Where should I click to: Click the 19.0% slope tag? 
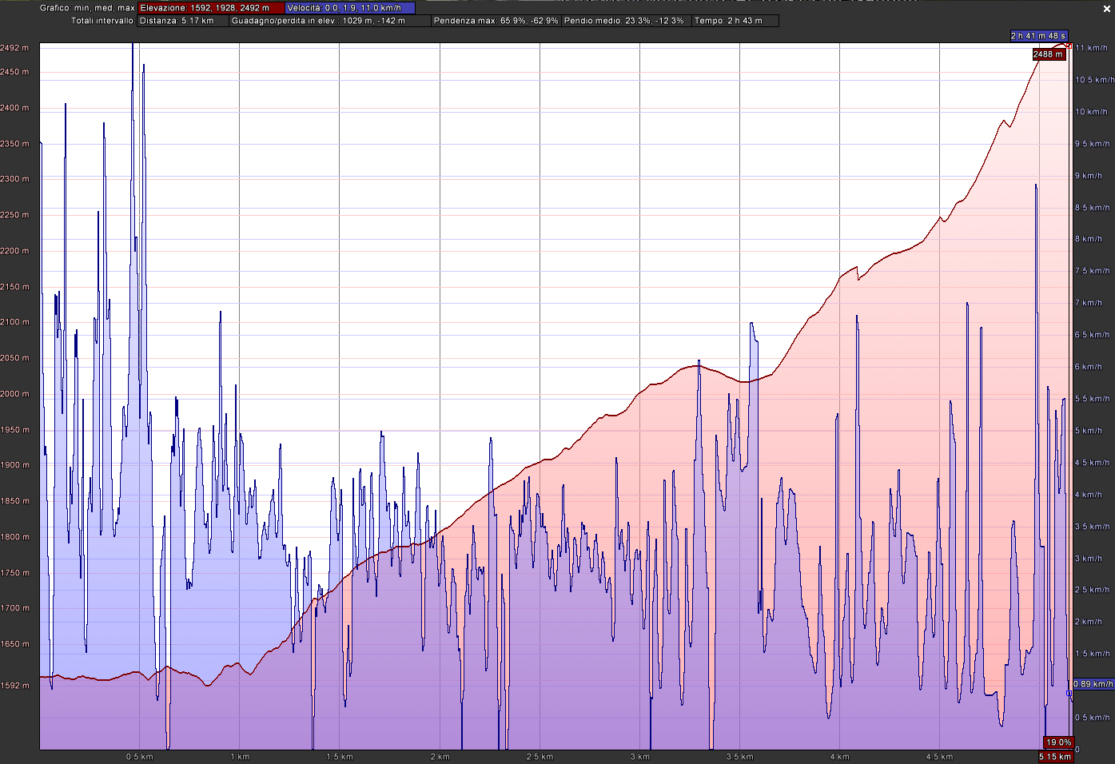click(x=1059, y=742)
